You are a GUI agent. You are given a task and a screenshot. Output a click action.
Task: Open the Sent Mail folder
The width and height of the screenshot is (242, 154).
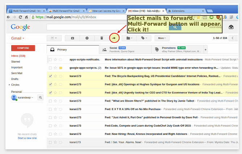(17, 73)
